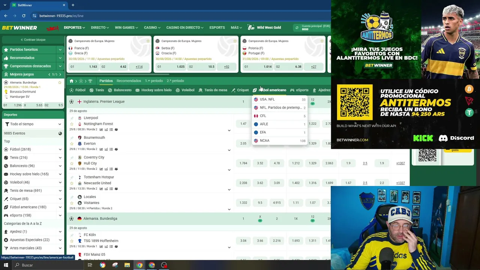Star the Coventry City vs Hull City match
This screenshot has width=480, height=270.
(72, 163)
